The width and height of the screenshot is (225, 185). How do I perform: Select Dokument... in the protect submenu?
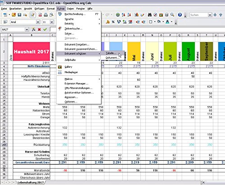[x=112, y=58]
